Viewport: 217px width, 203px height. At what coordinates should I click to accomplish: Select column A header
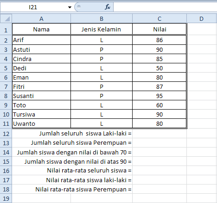point(41,18)
